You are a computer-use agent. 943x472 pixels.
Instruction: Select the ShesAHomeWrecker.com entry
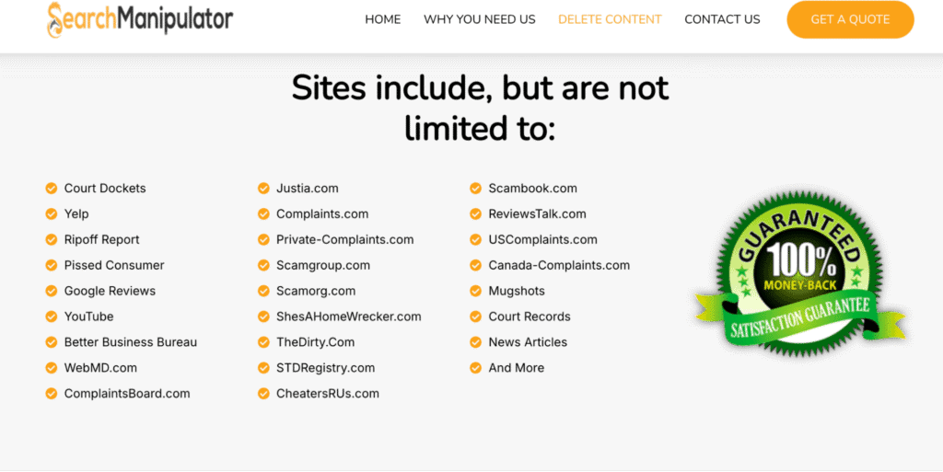click(349, 317)
